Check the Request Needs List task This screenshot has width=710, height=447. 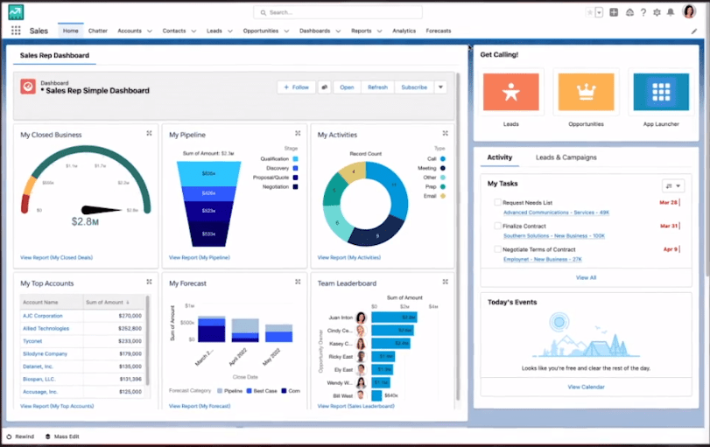(x=497, y=202)
